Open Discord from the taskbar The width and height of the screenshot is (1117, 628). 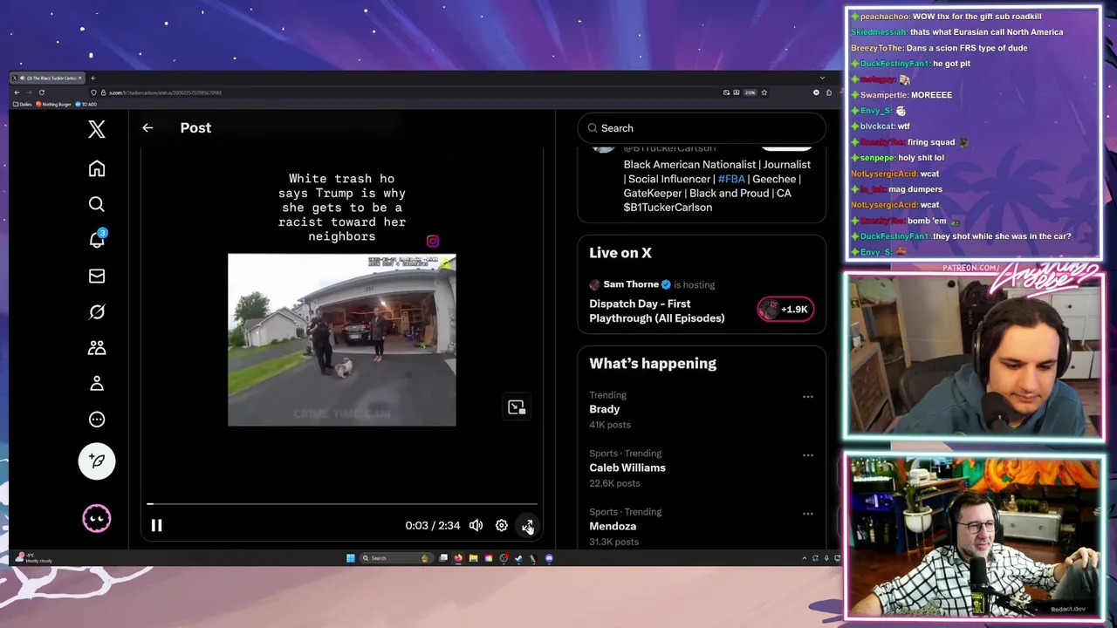pyautogui.click(x=549, y=558)
